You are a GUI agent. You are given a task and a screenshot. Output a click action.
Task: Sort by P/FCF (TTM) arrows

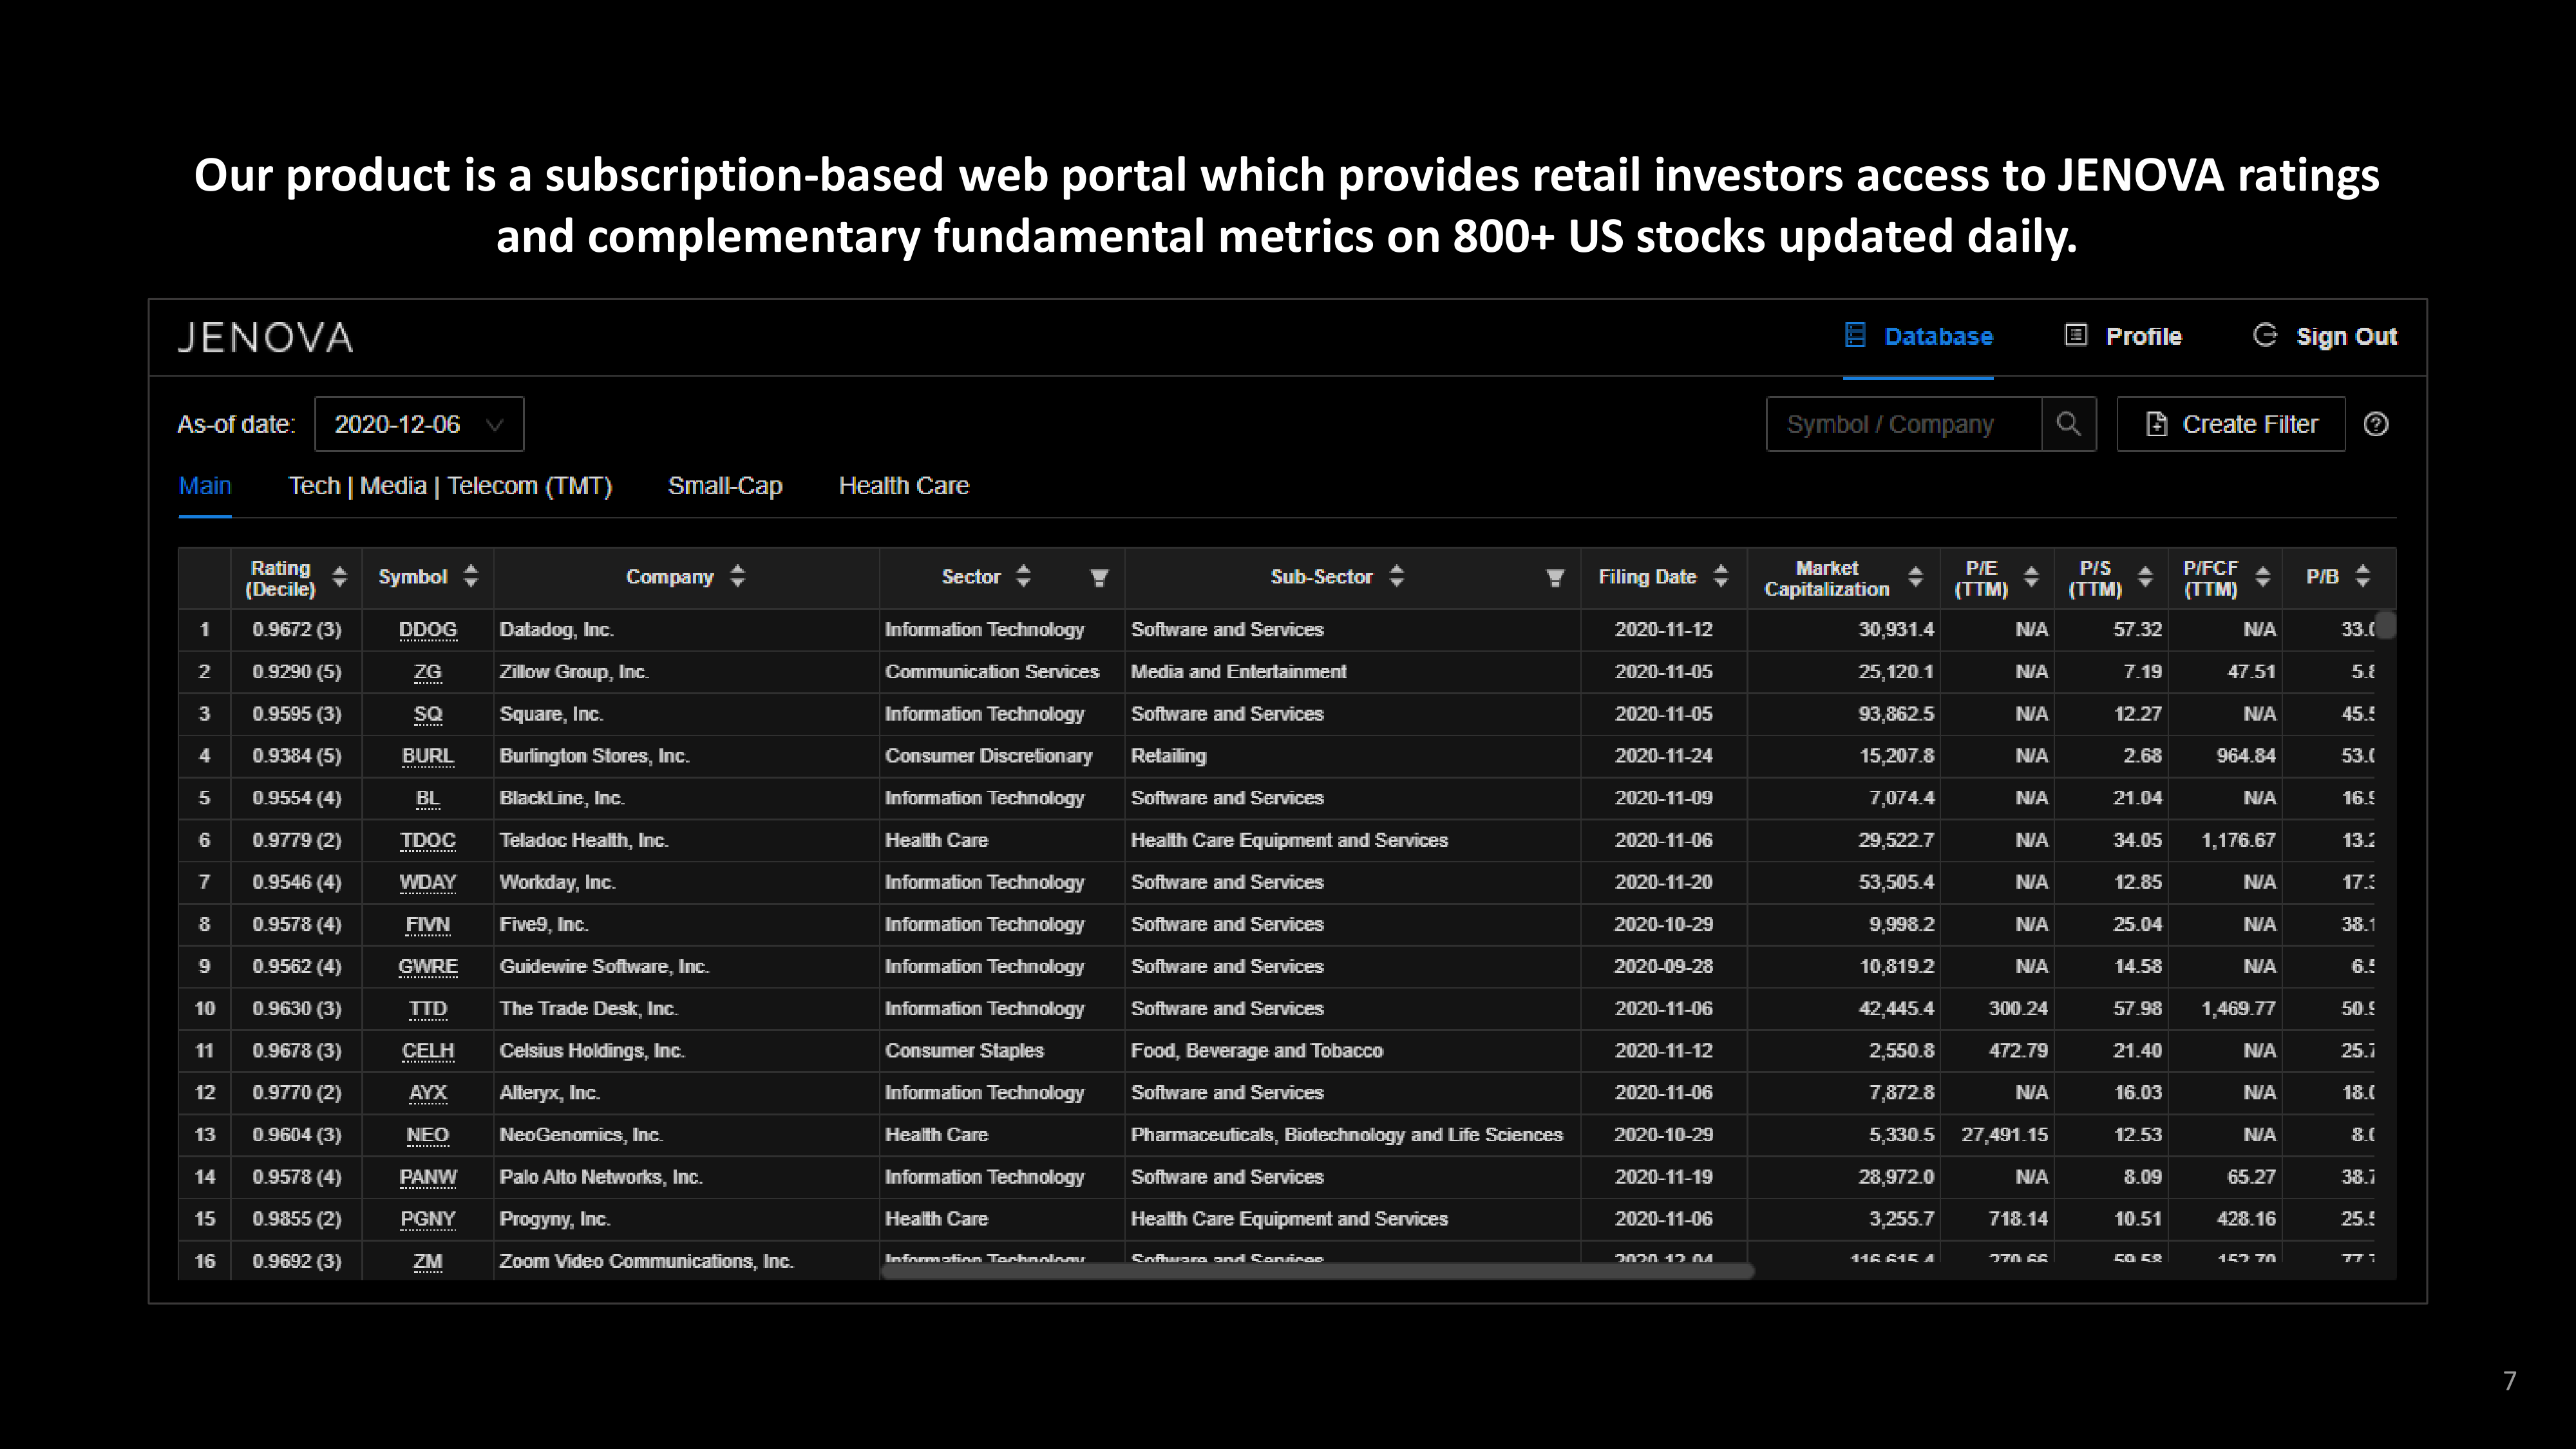coord(2263,577)
